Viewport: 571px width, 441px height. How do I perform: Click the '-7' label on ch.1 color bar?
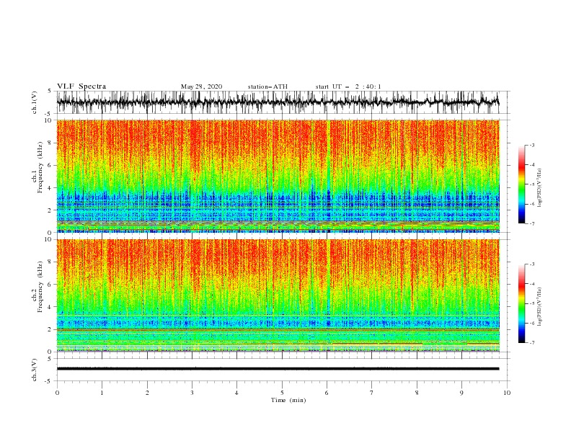click(x=532, y=223)
